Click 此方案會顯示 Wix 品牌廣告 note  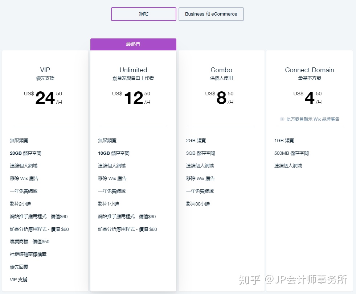313,119
